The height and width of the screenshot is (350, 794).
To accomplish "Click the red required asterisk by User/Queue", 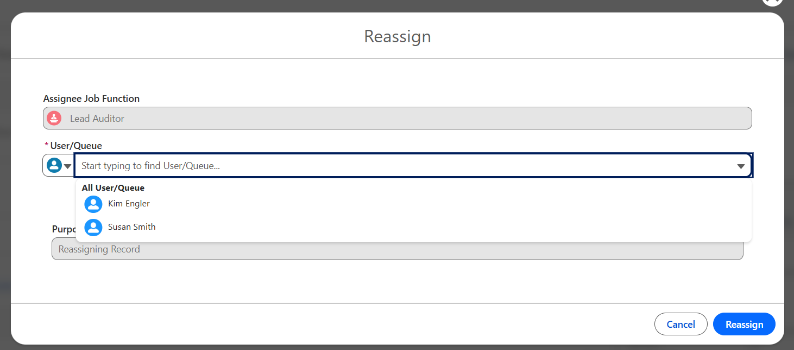I will pyautogui.click(x=46, y=145).
